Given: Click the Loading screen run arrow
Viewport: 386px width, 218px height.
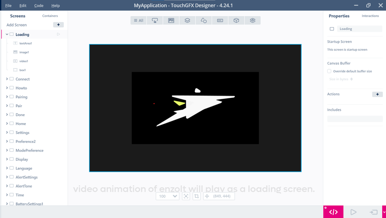Looking at the screenshot, I should coord(58,34).
